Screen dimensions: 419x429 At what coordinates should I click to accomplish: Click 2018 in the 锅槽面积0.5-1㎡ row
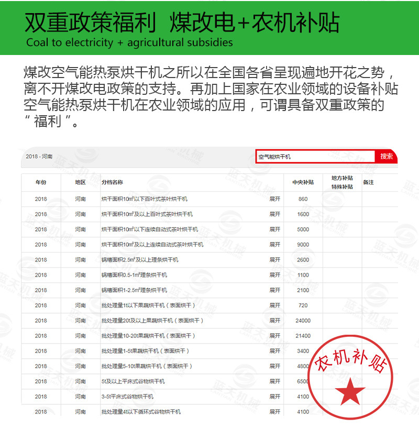click(41, 275)
